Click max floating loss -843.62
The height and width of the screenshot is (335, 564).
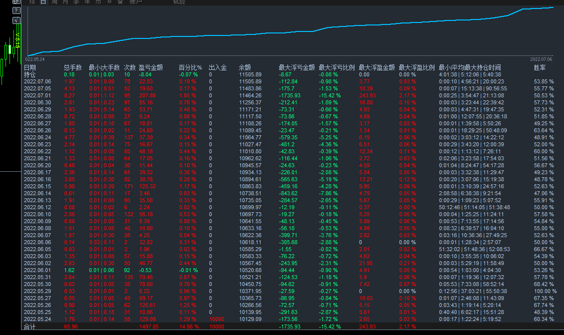[288, 194]
